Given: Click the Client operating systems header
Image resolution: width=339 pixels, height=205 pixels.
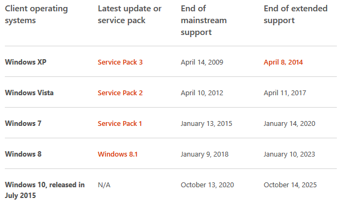Looking at the screenshot, I should (x=37, y=15).
